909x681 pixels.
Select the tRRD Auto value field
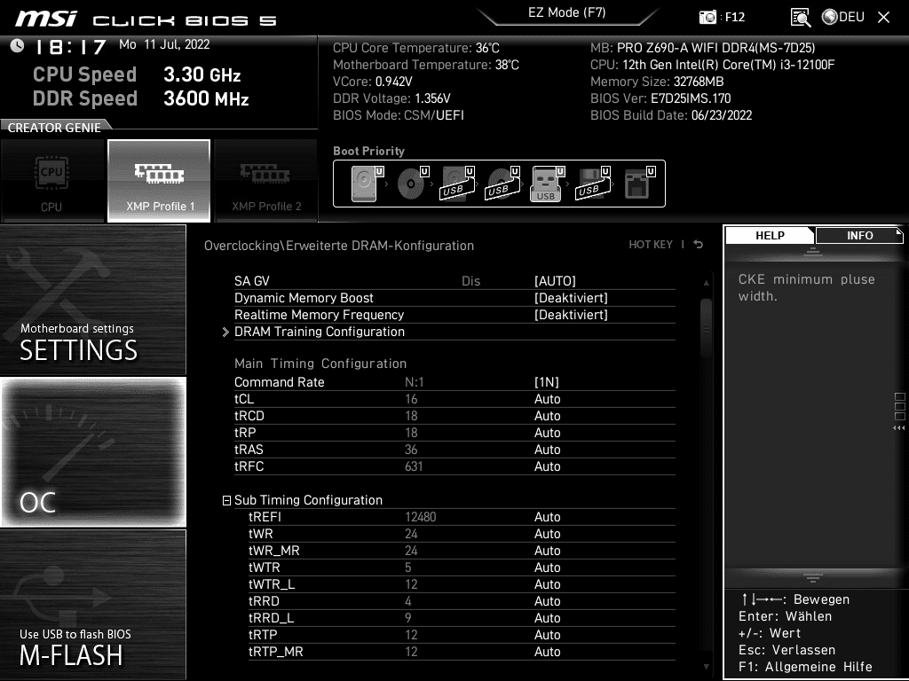pyautogui.click(x=547, y=600)
